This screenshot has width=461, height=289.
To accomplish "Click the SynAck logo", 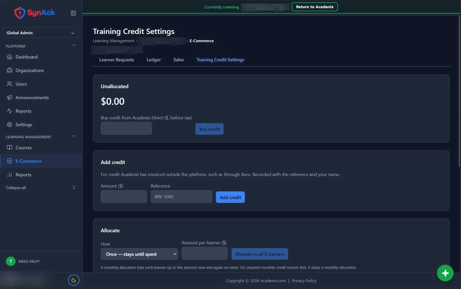I will [x=35, y=13].
